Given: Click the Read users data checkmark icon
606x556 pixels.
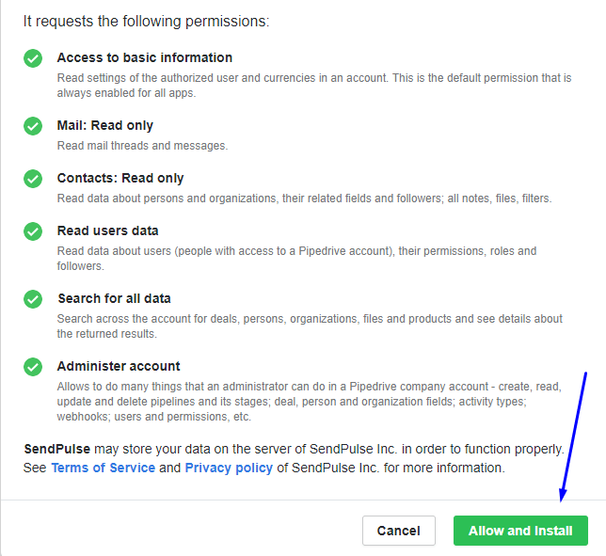Looking at the screenshot, I should pyautogui.click(x=33, y=231).
